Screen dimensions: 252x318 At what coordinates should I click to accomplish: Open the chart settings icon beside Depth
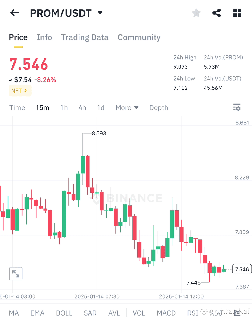pyautogui.click(x=237, y=107)
